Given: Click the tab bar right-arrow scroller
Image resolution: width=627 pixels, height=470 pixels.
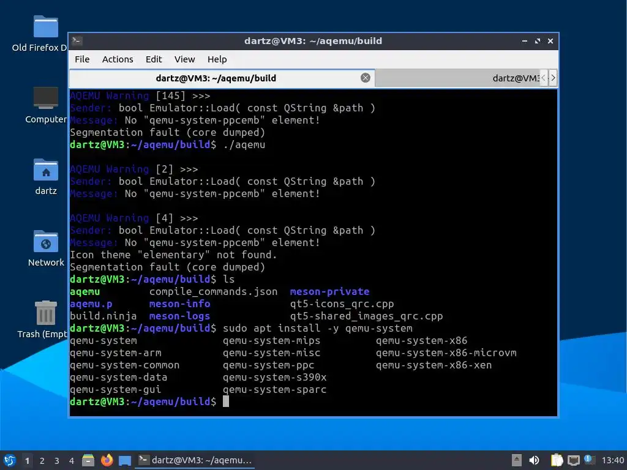Looking at the screenshot, I should pyautogui.click(x=553, y=78).
